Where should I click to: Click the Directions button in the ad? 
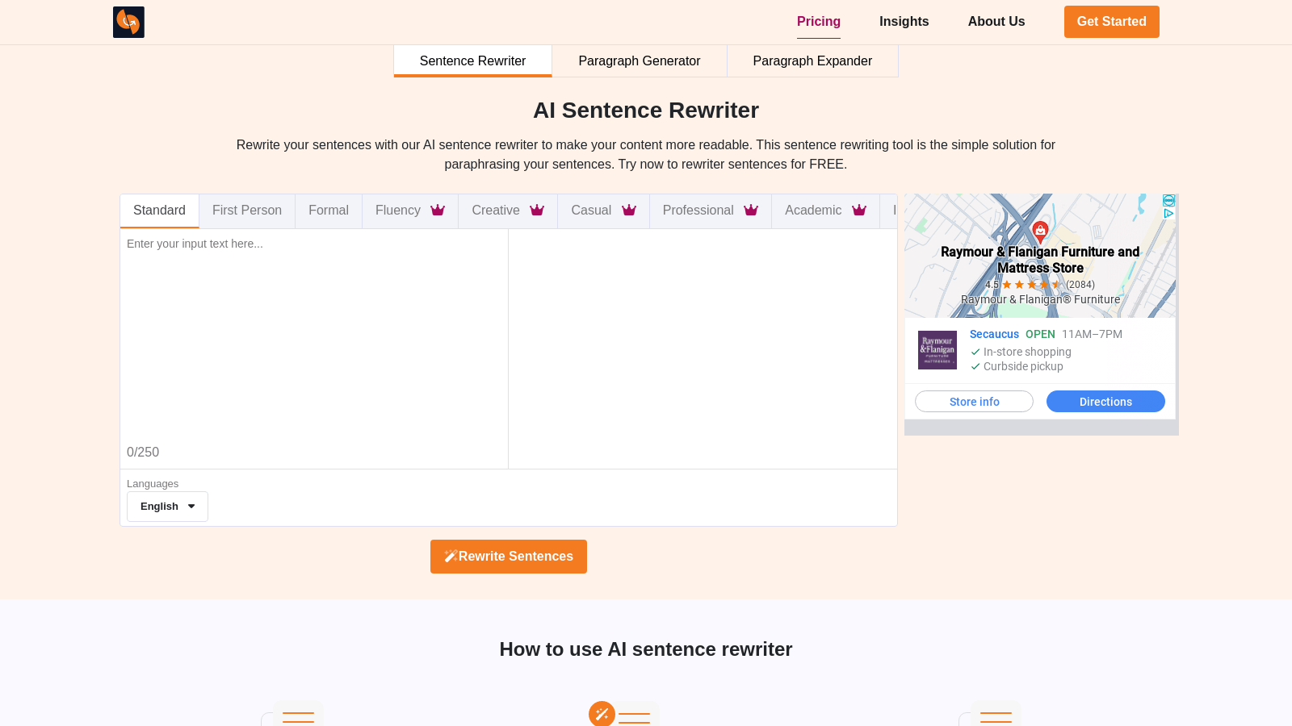pyautogui.click(x=1105, y=402)
